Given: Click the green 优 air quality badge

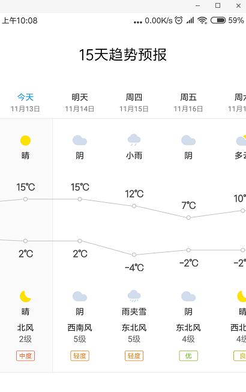Looking at the screenshot, I should pyautogui.click(x=188, y=356).
